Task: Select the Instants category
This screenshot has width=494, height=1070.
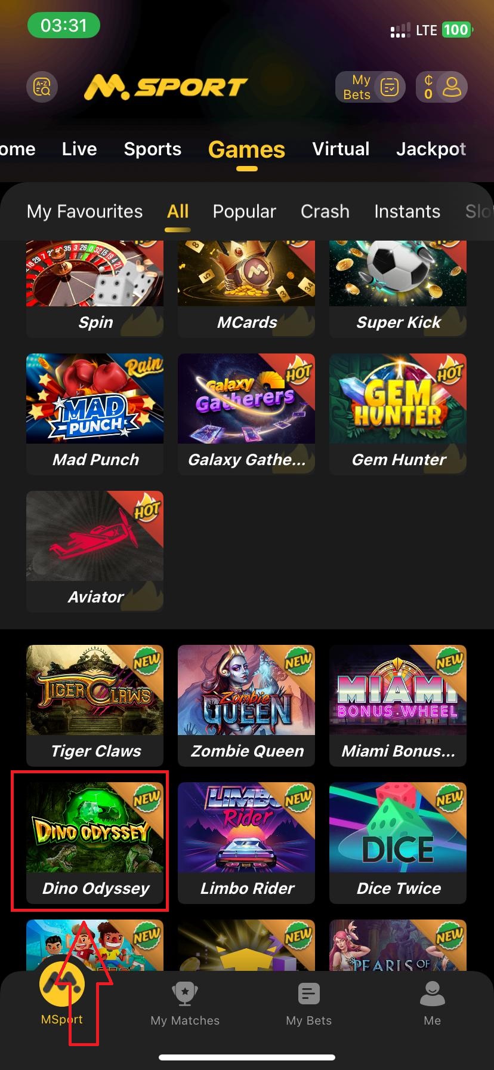Action: point(407,211)
